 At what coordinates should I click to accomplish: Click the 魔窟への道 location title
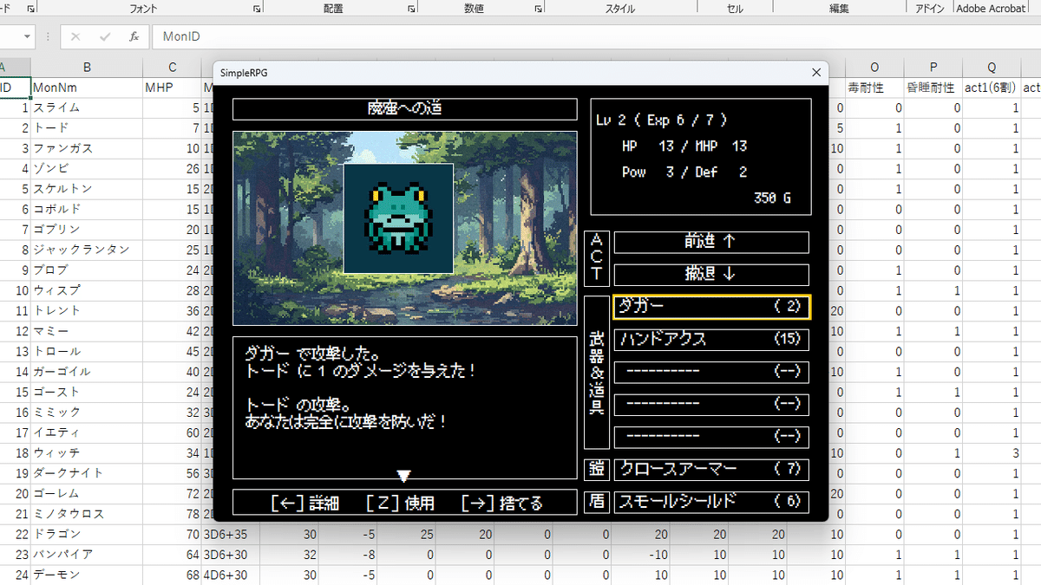coord(404,109)
